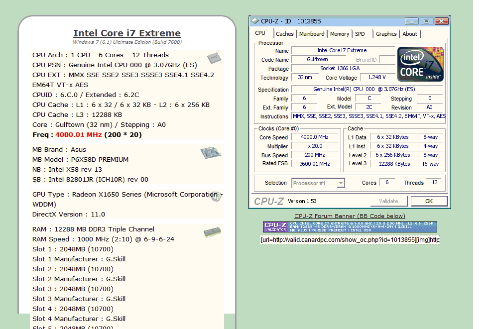This screenshot has height=329, width=485.
Task: Click the 'SB : Intel 82801JR (ICH10R)' line
Action: point(90,179)
